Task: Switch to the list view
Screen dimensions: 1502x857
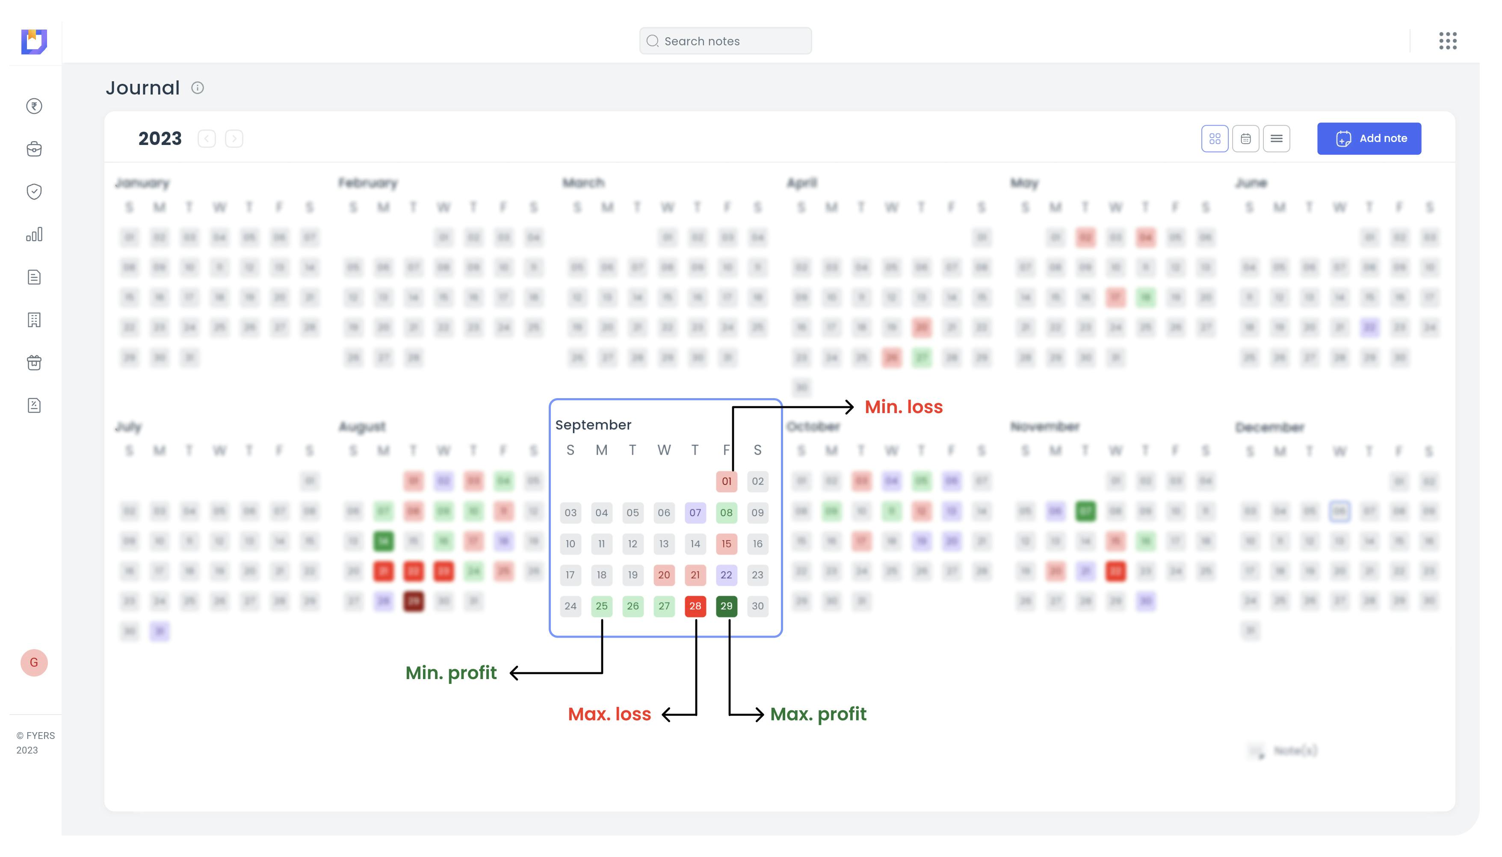Action: [1276, 139]
